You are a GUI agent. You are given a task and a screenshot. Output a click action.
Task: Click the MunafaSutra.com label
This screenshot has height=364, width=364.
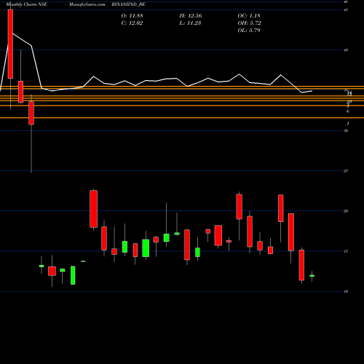[87, 4]
